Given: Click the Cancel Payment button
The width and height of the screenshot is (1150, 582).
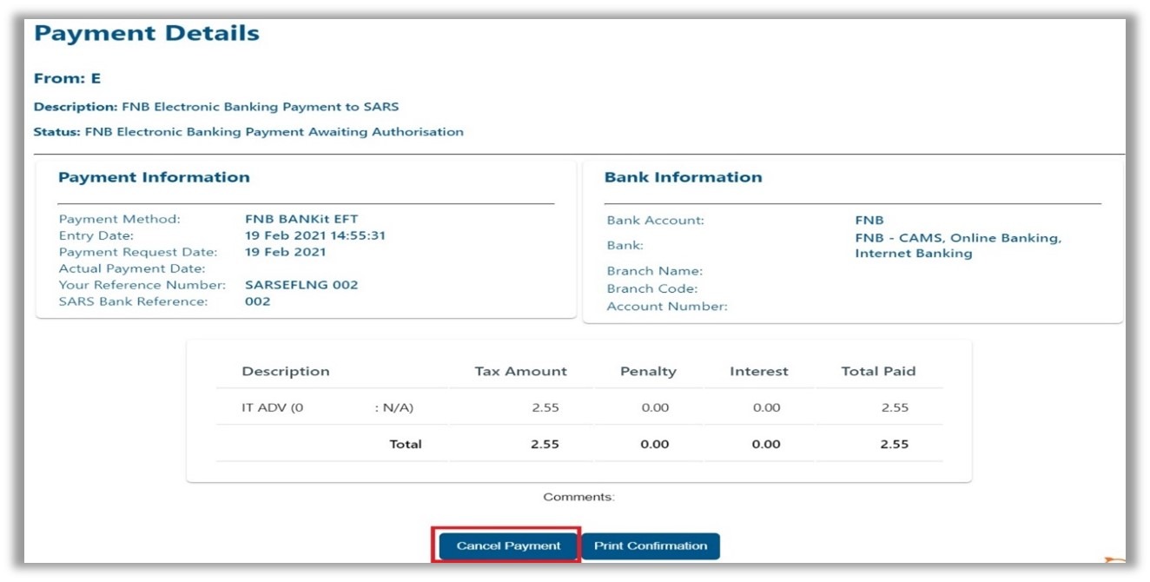Looking at the screenshot, I should pos(508,546).
